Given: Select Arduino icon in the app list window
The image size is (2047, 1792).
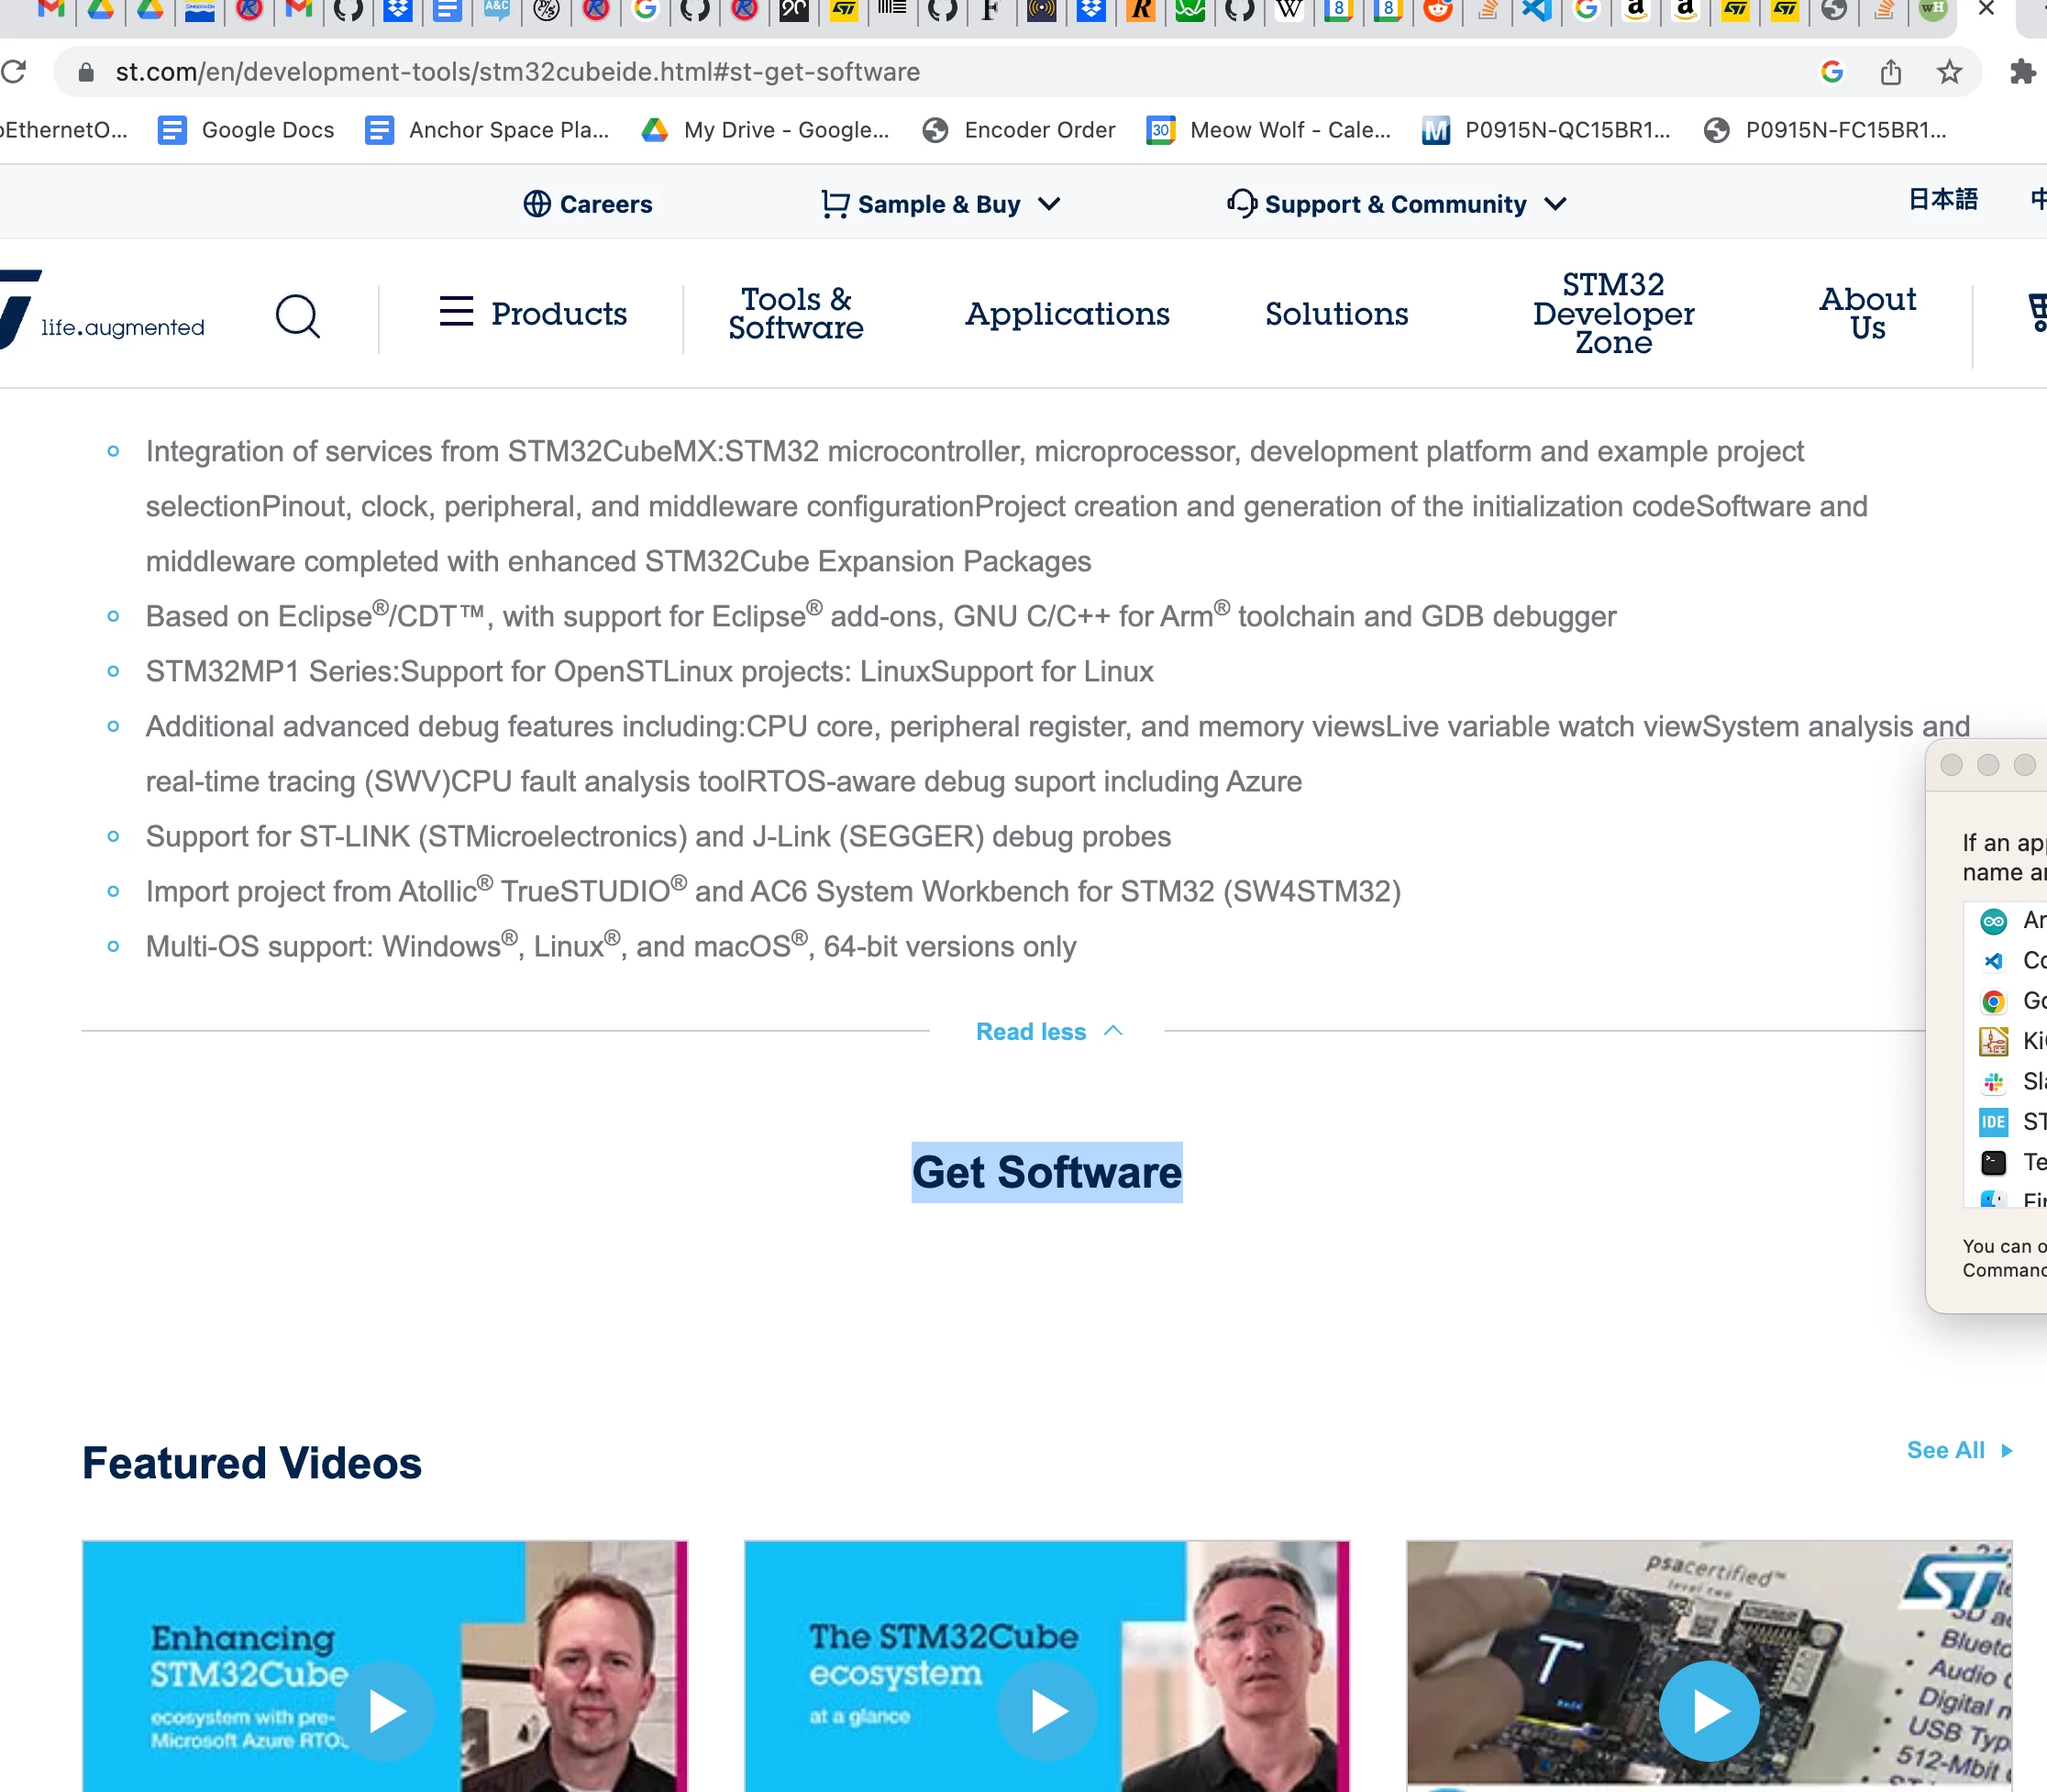Looking at the screenshot, I should click(1993, 921).
